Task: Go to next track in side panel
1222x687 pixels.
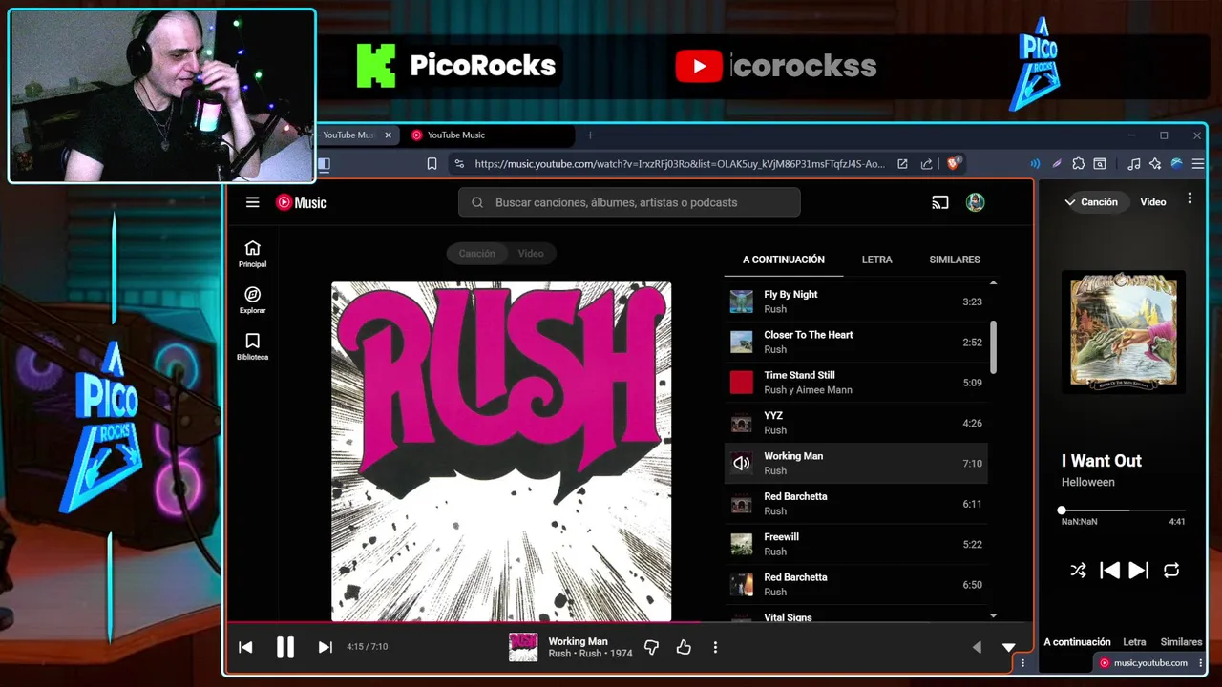Action: 1139,571
